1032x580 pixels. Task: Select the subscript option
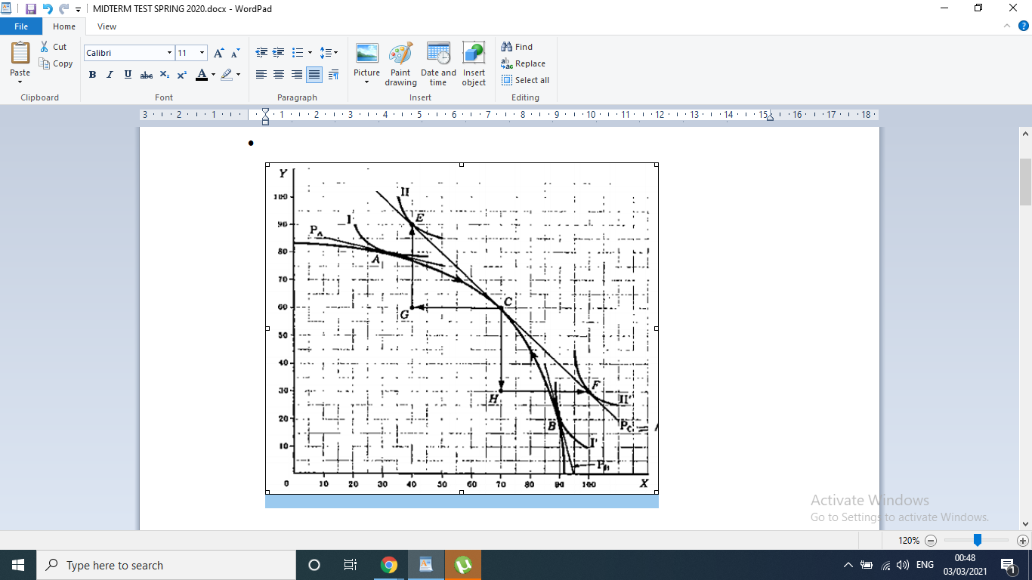coord(164,75)
